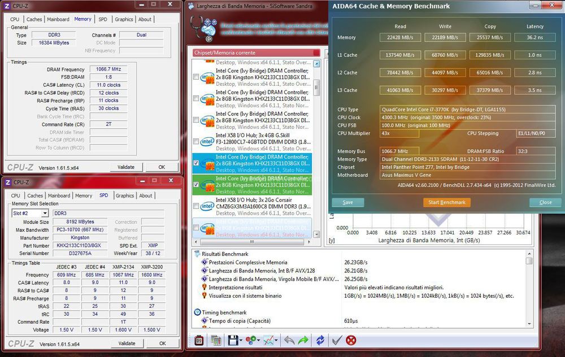This screenshot has height=357, width=565.
Task: Open the dropdown arrow next to the gears icon
Action: [259, 341]
